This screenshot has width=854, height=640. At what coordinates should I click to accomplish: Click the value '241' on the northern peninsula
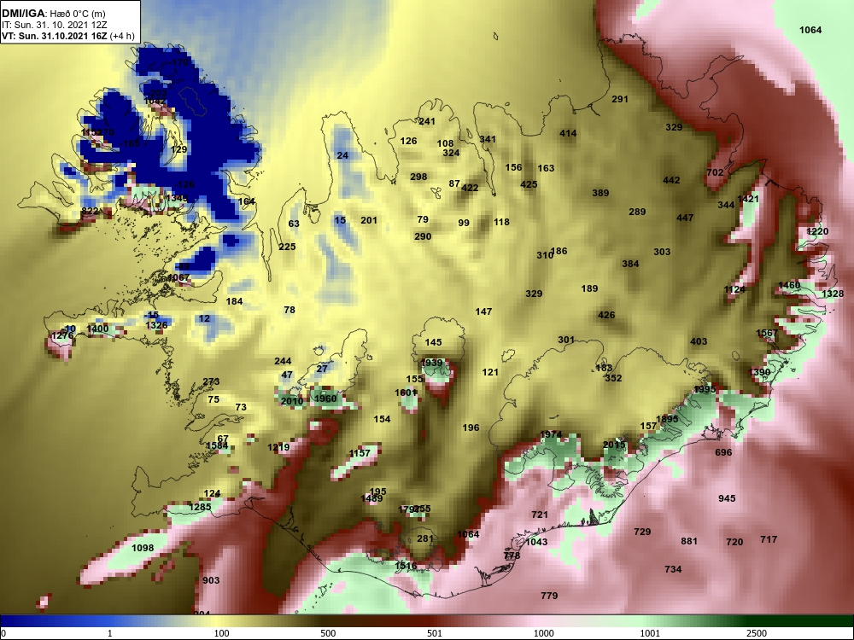427,121
